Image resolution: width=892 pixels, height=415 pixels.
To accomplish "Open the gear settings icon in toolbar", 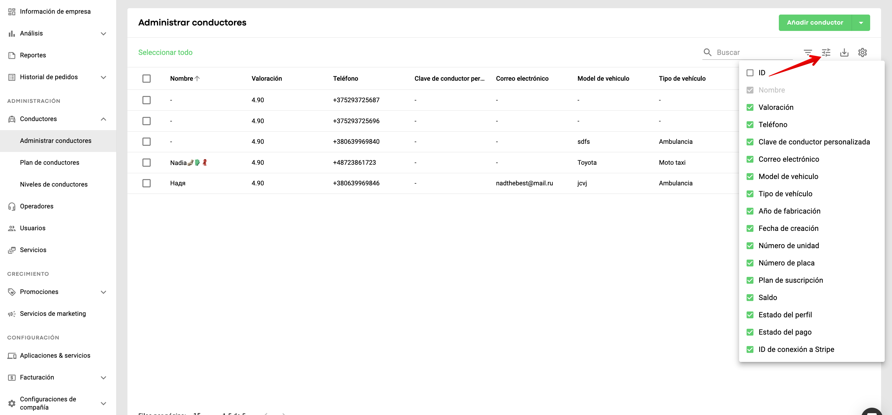I will [862, 52].
